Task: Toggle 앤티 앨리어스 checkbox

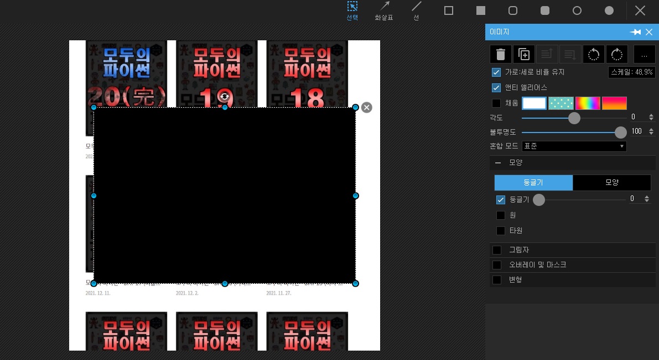Action: point(496,87)
